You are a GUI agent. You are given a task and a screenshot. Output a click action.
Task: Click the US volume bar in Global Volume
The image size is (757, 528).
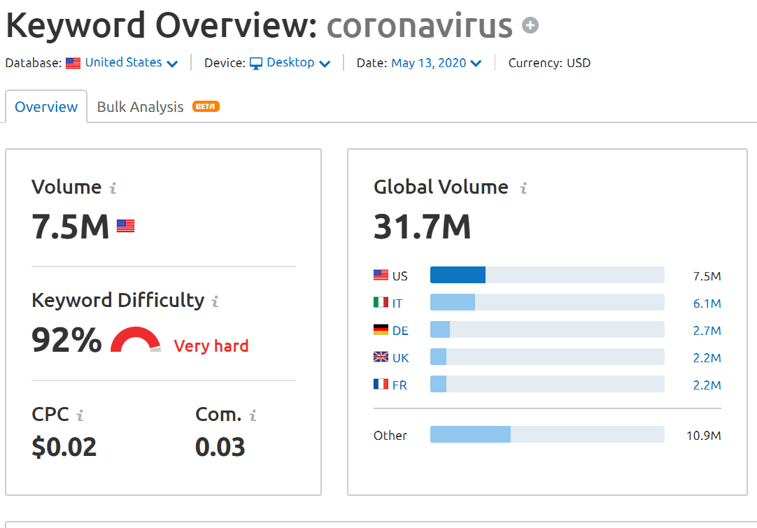point(458,275)
